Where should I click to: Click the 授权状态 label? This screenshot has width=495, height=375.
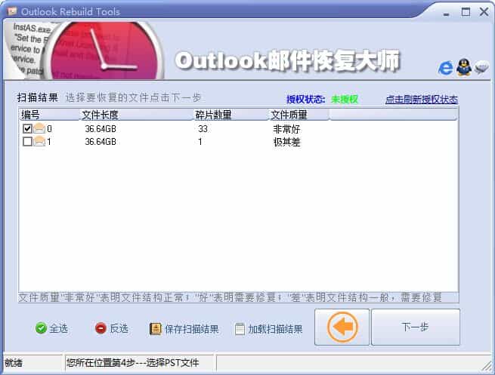[x=305, y=100]
